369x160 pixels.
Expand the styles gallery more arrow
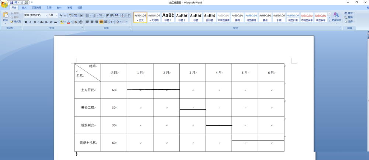tap(329, 21)
